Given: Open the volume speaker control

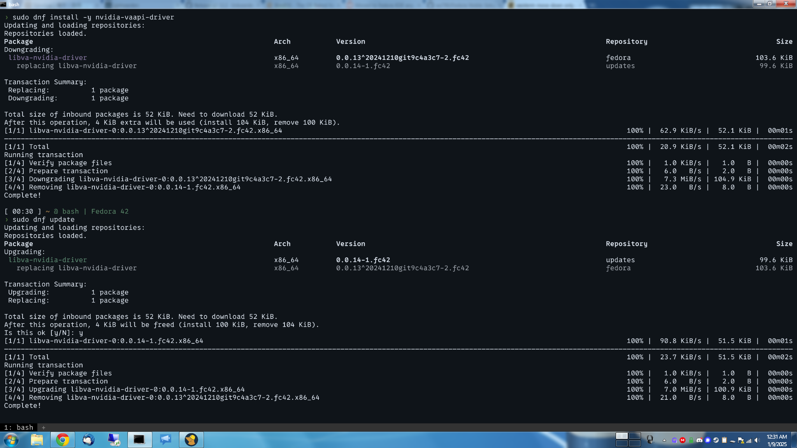Looking at the screenshot, I should (x=757, y=440).
